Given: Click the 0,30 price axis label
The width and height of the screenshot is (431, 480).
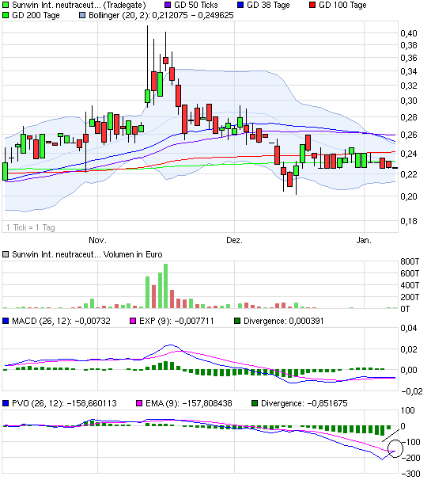Looking at the screenshot, I should pyautogui.click(x=409, y=101).
